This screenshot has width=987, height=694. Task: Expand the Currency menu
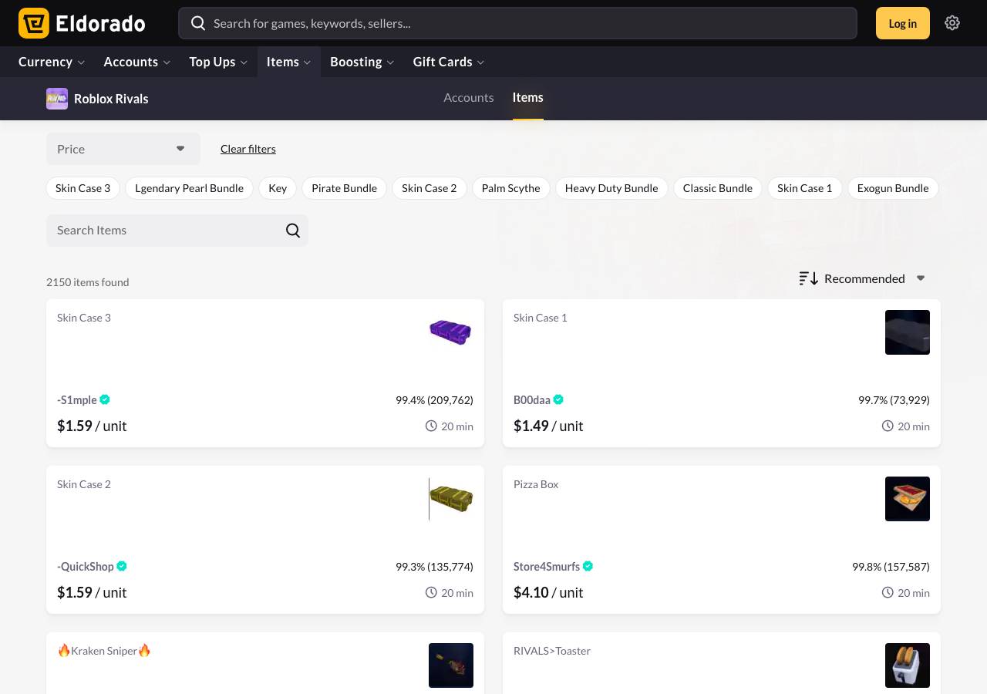52,62
